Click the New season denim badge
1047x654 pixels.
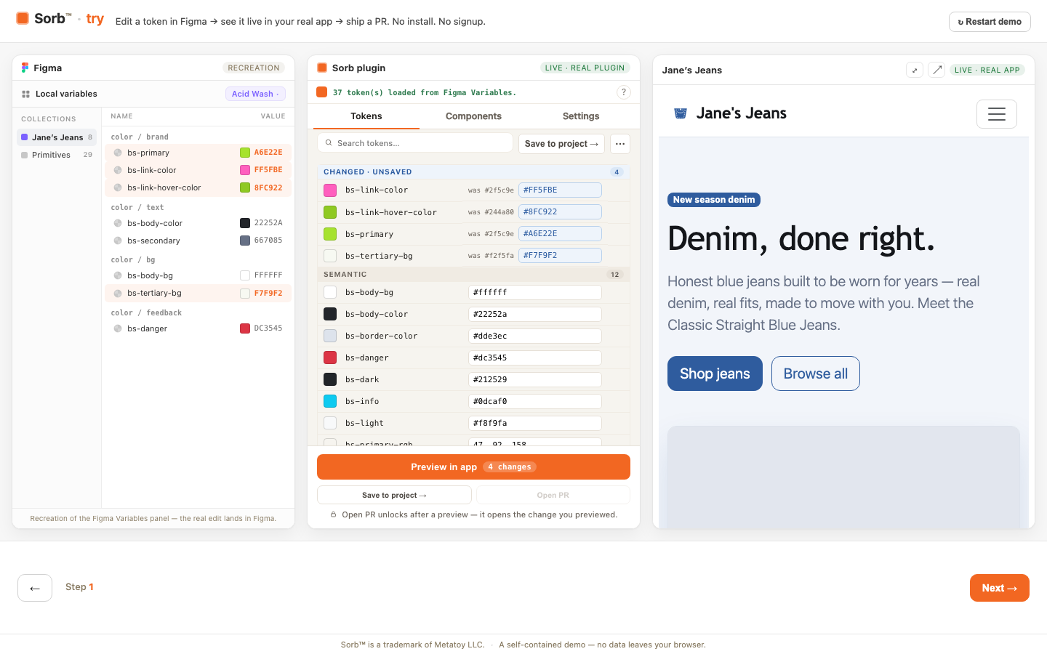[x=714, y=200]
